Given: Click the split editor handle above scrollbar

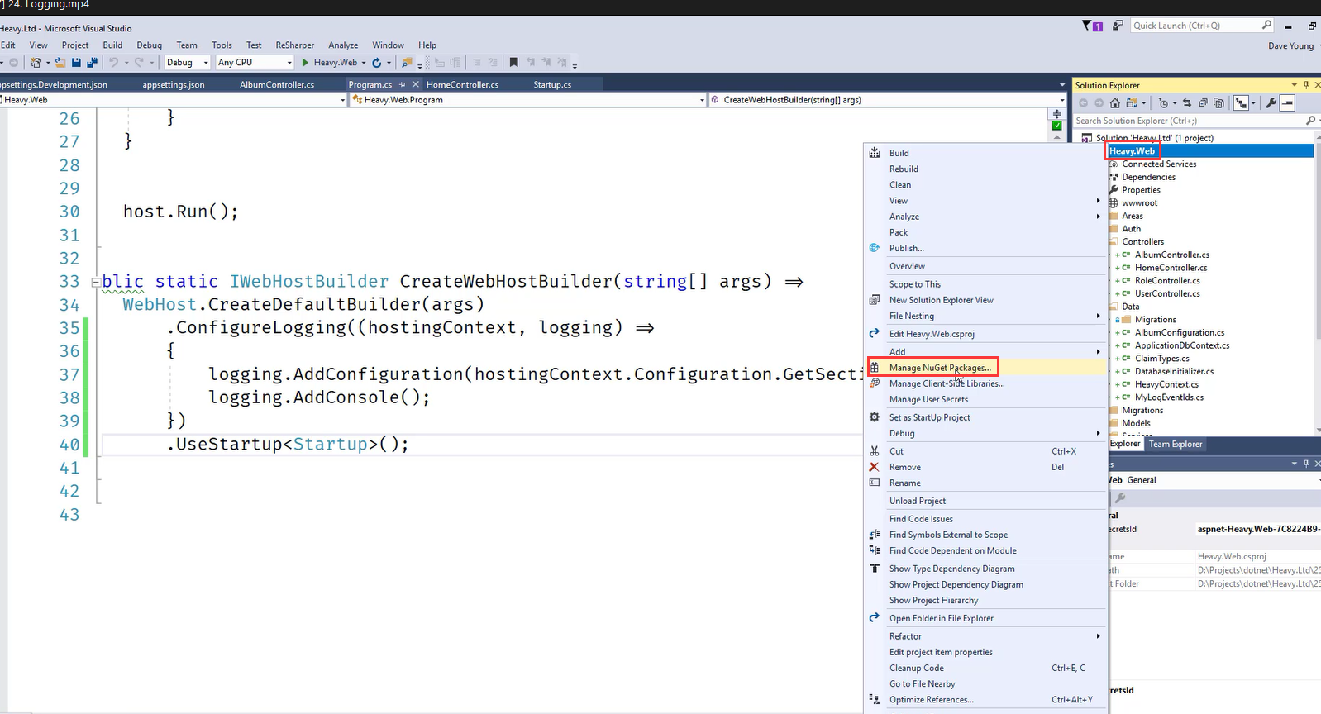Looking at the screenshot, I should tap(1057, 114).
